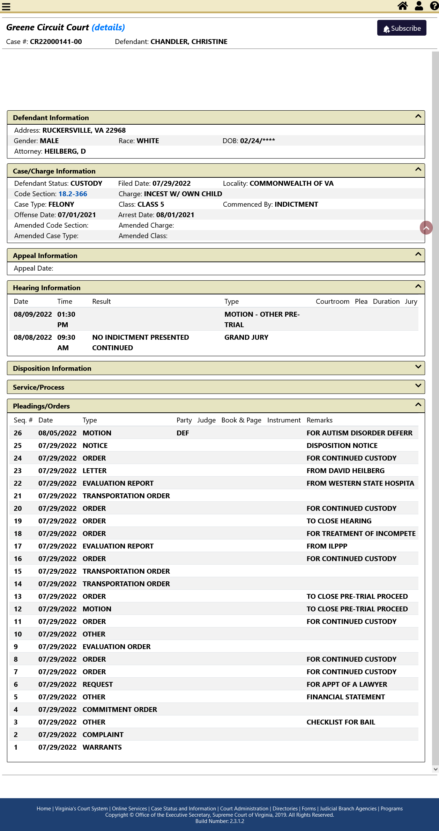
Task: Open Case Status and Information footer link
Action: tap(184, 809)
